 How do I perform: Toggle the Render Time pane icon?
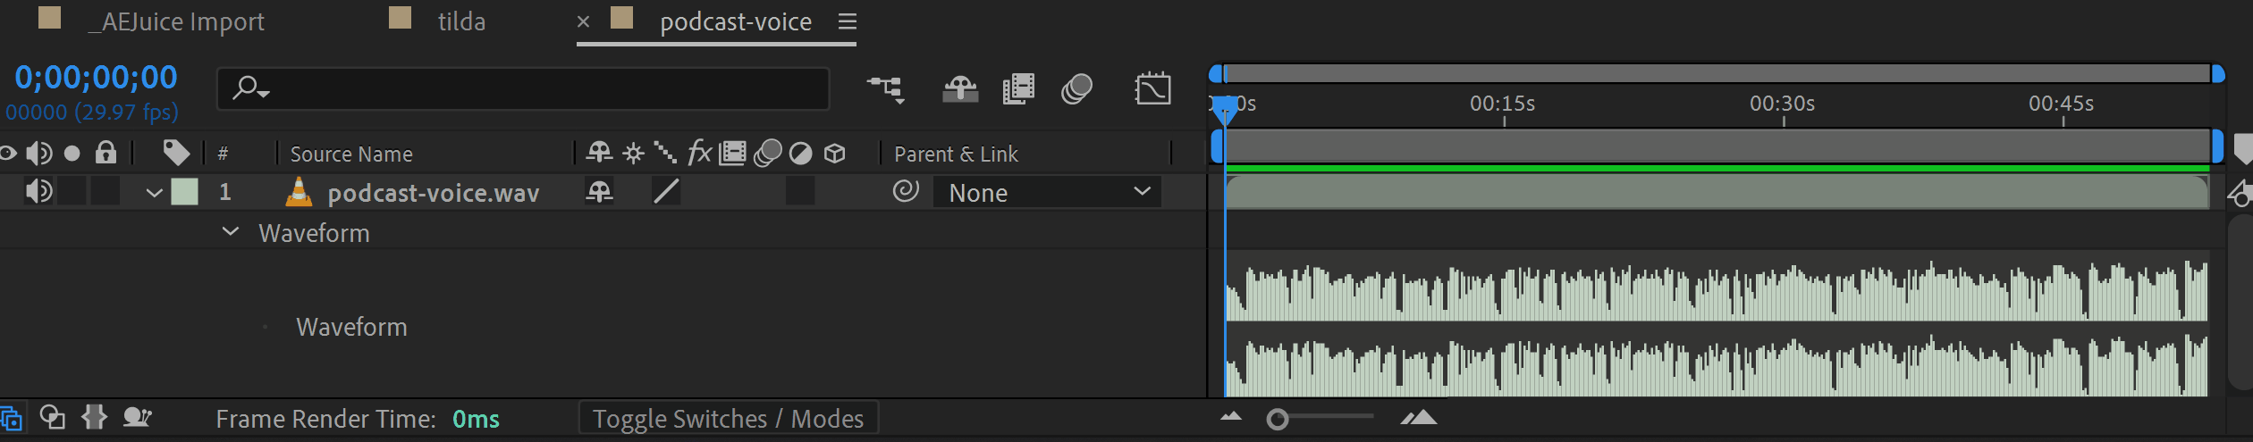click(x=137, y=418)
